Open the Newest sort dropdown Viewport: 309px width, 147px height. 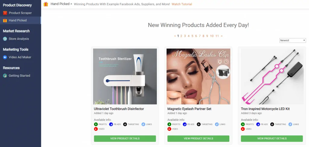(x=292, y=40)
